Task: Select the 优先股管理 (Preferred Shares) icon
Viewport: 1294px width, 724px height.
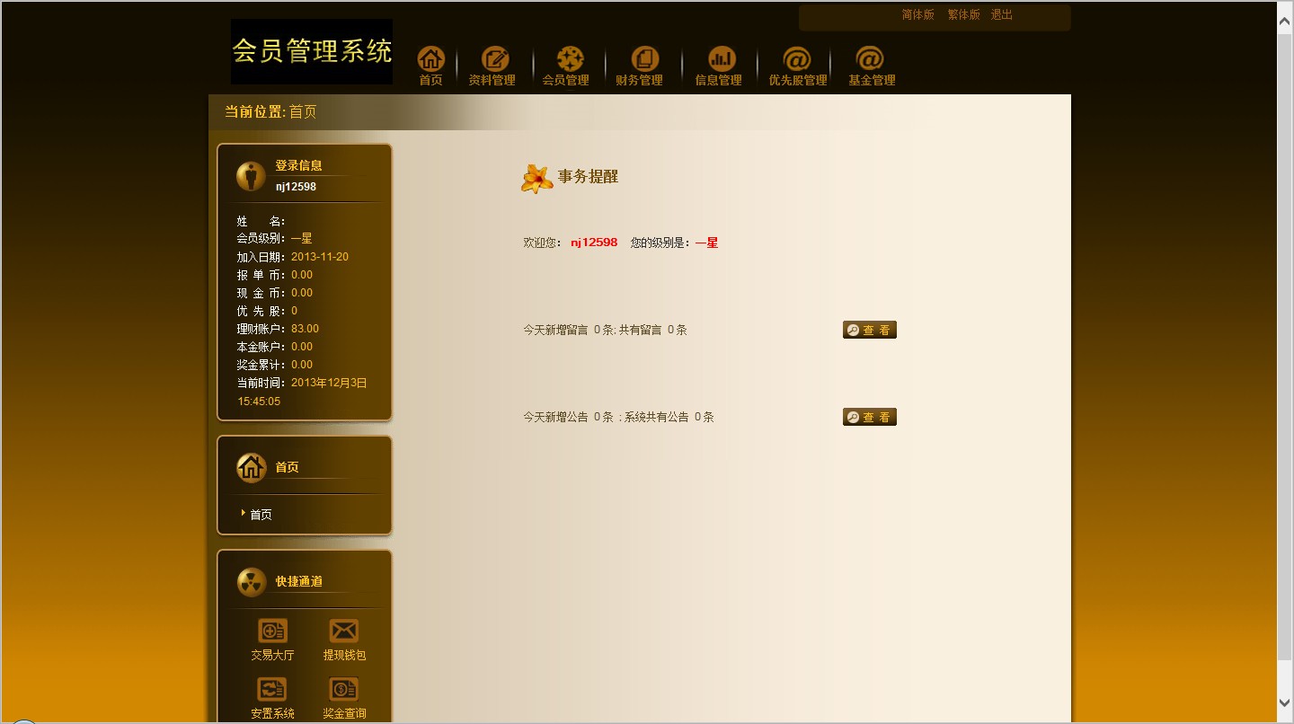Action: click(x=795, y=59)
